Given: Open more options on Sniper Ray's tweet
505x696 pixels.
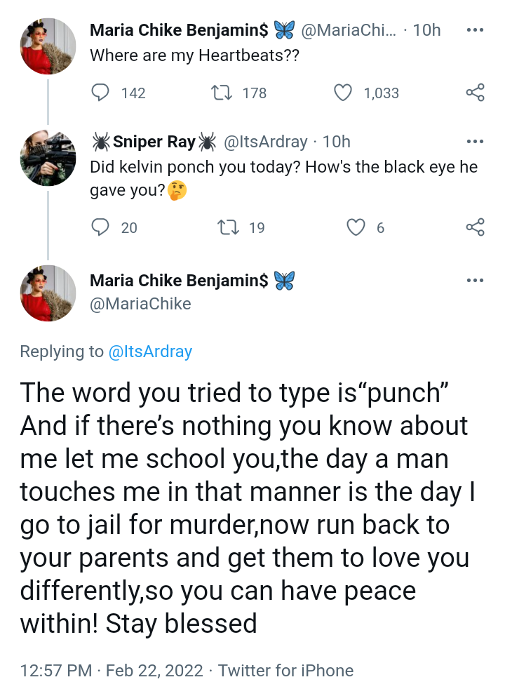Looking at the screenshot, I should [x=475, y=142].
